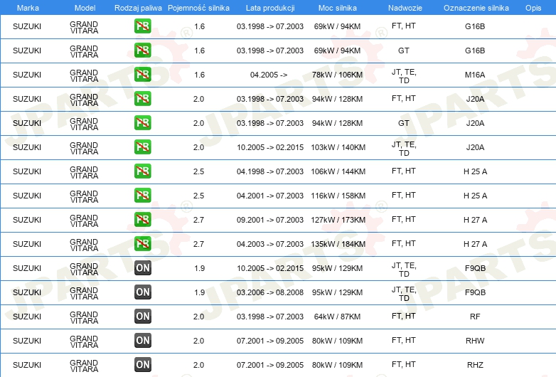Click SUZUKI in the M16A row
Image resolution: width=556 pixels, height=377 pixels.
(27, 75)
